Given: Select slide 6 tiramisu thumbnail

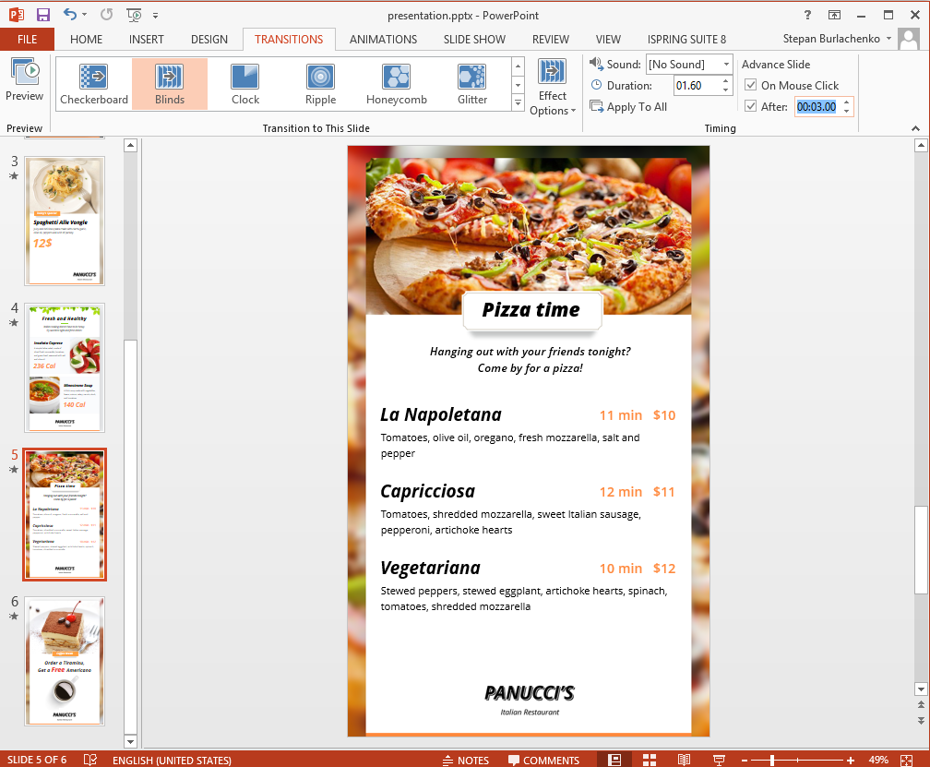Looking at the screenshot, I should (65, 661).
